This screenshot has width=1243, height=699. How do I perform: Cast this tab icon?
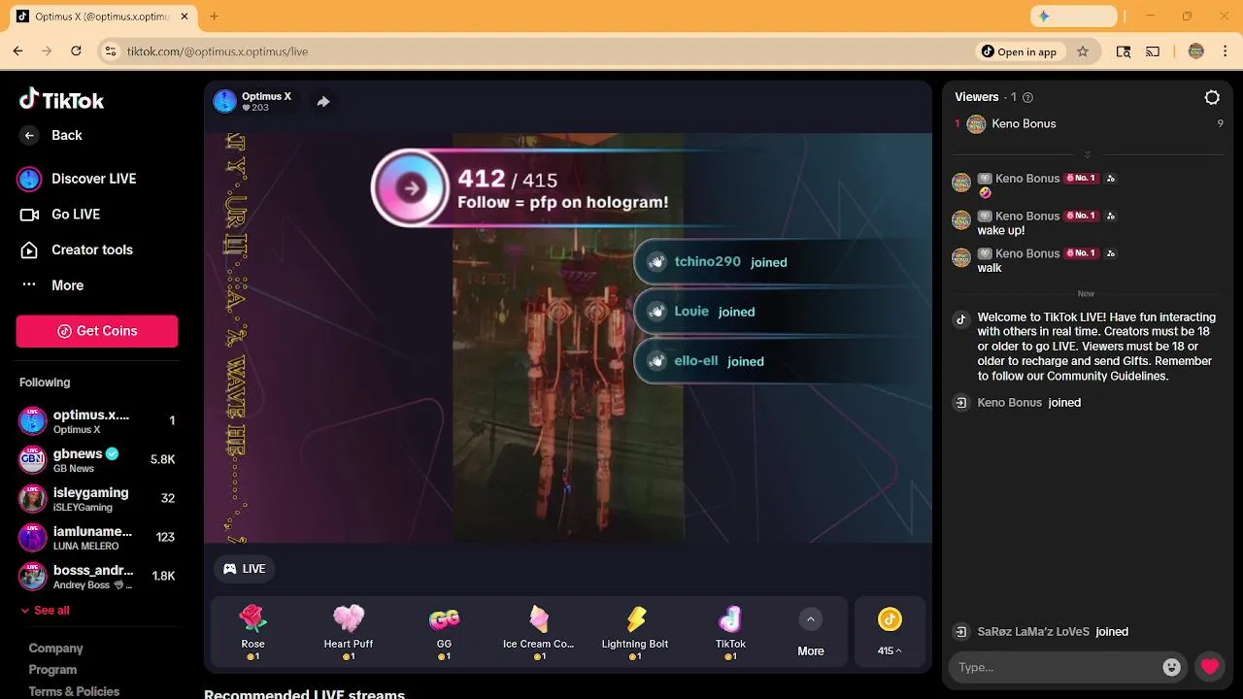pos(1153,51)
